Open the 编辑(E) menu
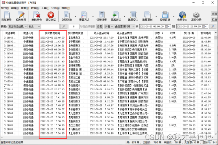This screenshot has height=145, width=218. click(x=15, y=8)
